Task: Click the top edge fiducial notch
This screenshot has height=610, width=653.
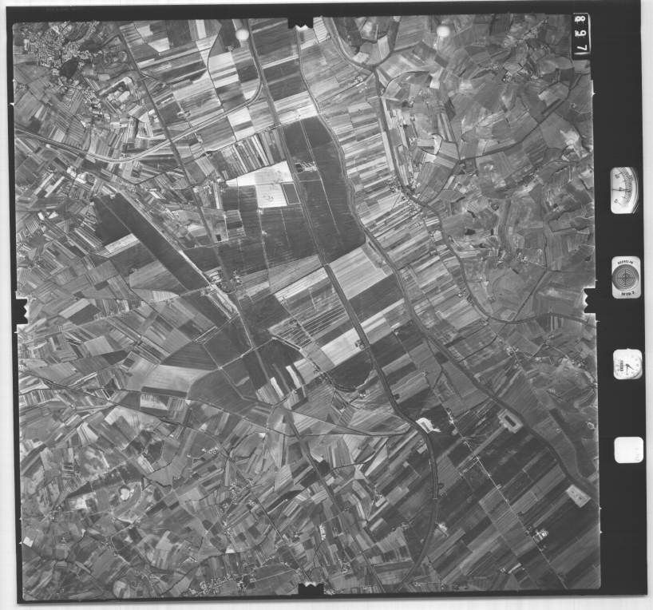Action: (300, 21)
